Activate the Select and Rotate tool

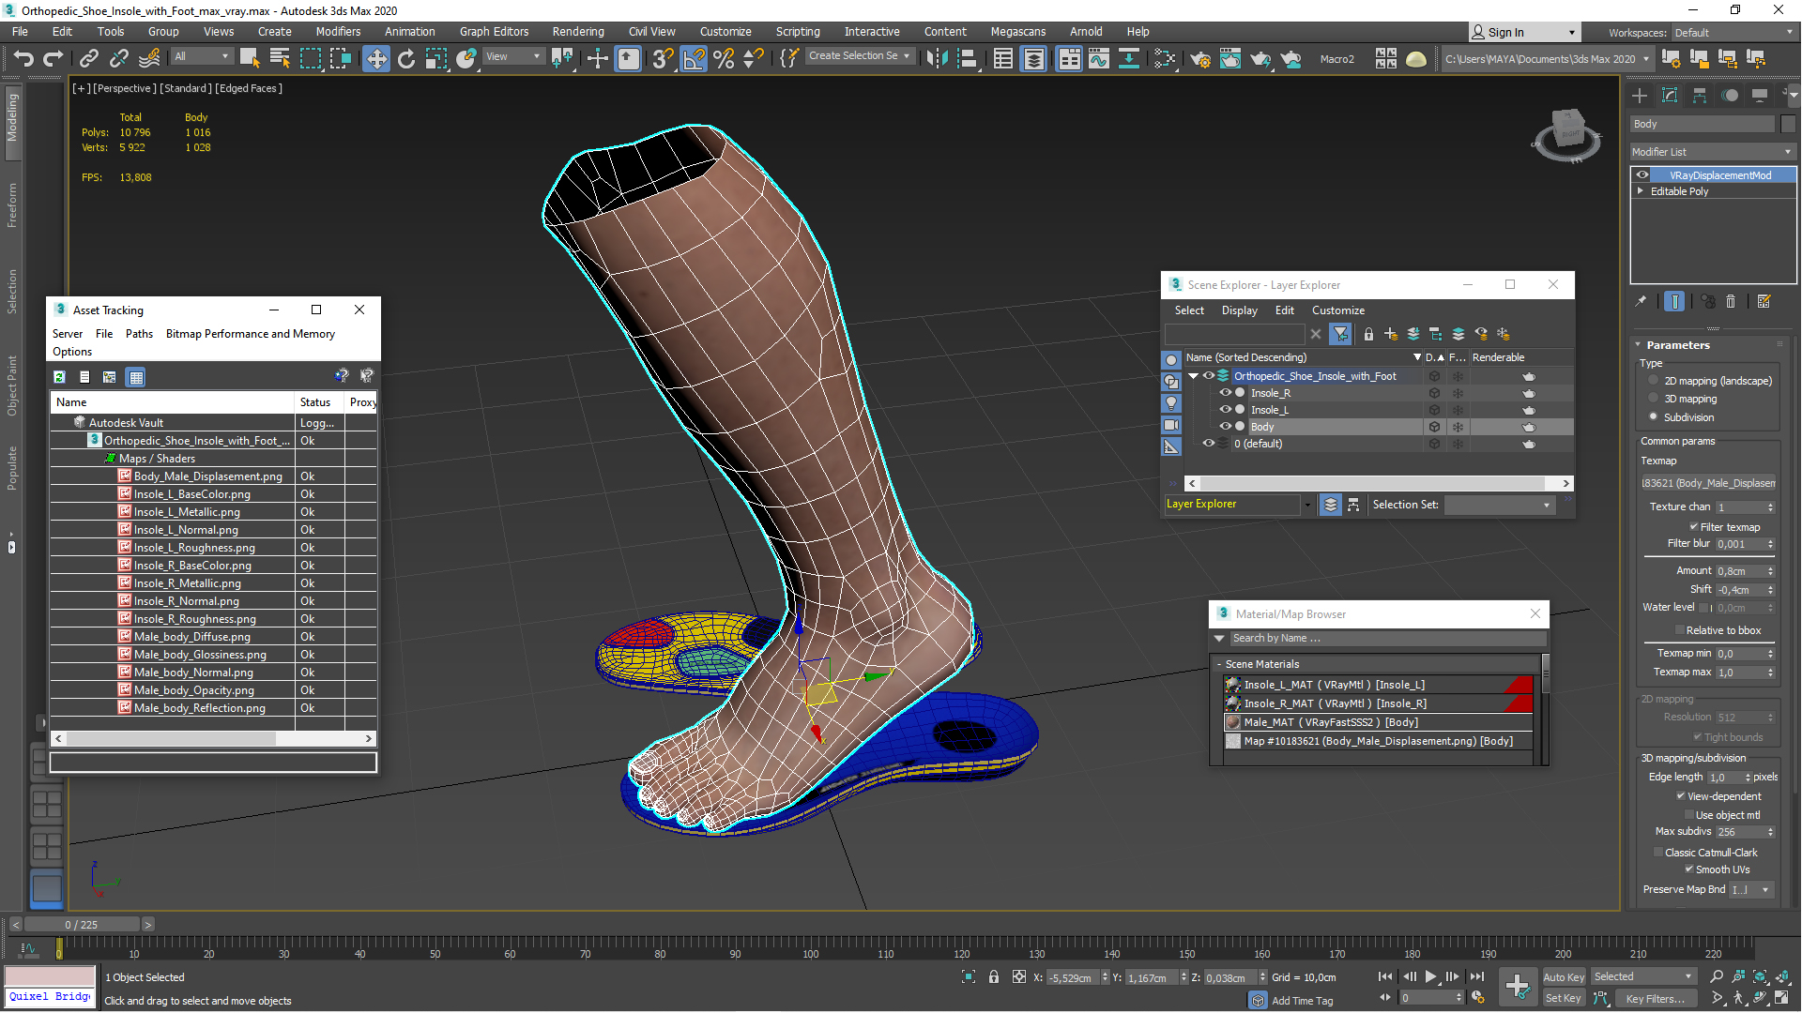click(x=406, y=59)
